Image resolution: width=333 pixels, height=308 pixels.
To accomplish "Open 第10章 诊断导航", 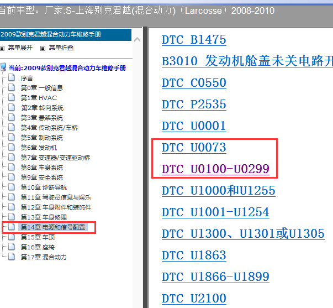I will click(44, 187).
